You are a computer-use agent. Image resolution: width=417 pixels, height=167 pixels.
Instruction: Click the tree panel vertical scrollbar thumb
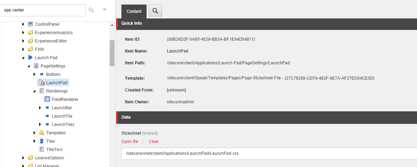112,53
